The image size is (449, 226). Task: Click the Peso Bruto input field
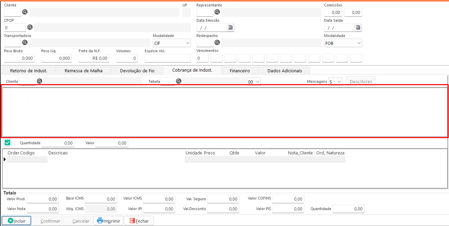coord(19,58)
